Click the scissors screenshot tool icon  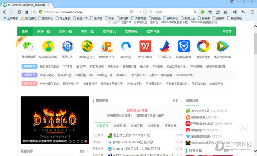point(225,12)
